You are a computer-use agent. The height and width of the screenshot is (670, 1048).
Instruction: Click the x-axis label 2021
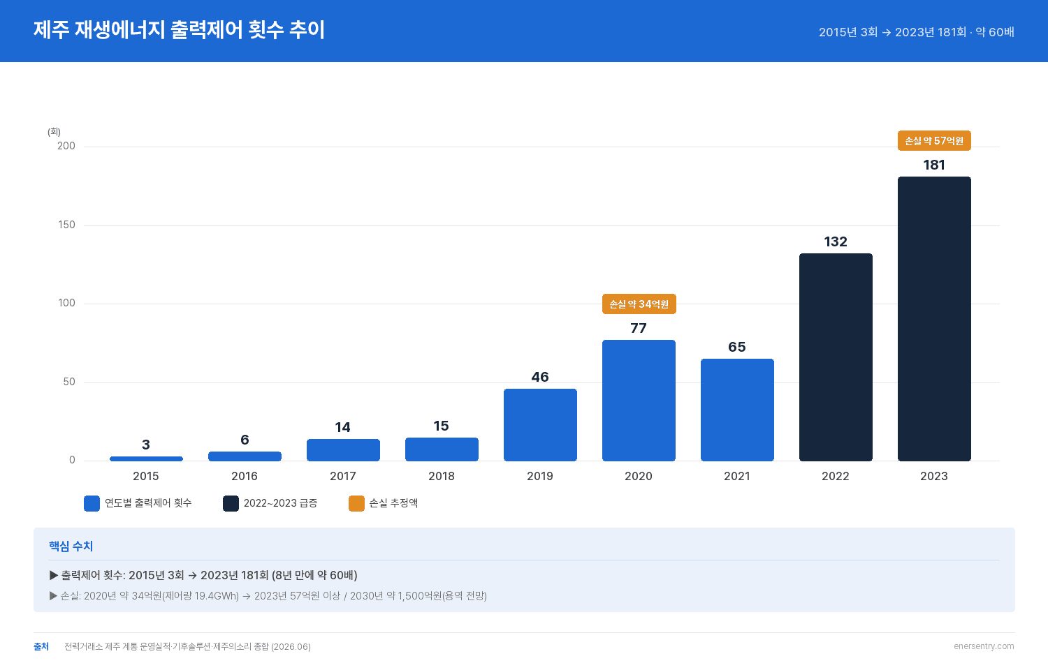(x=737, y=476)
